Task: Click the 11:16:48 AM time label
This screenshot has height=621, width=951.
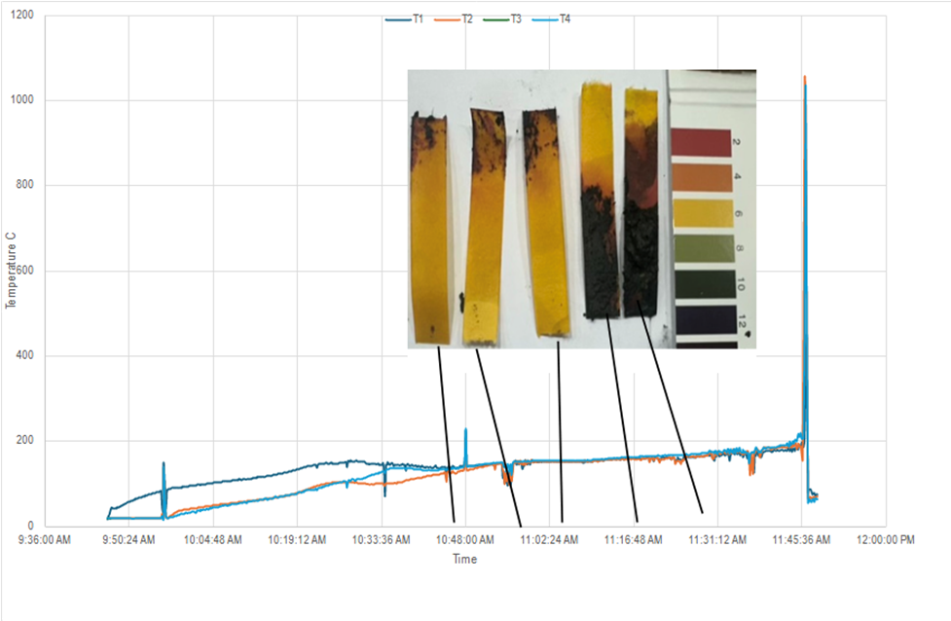Action: tap(634, 540)
